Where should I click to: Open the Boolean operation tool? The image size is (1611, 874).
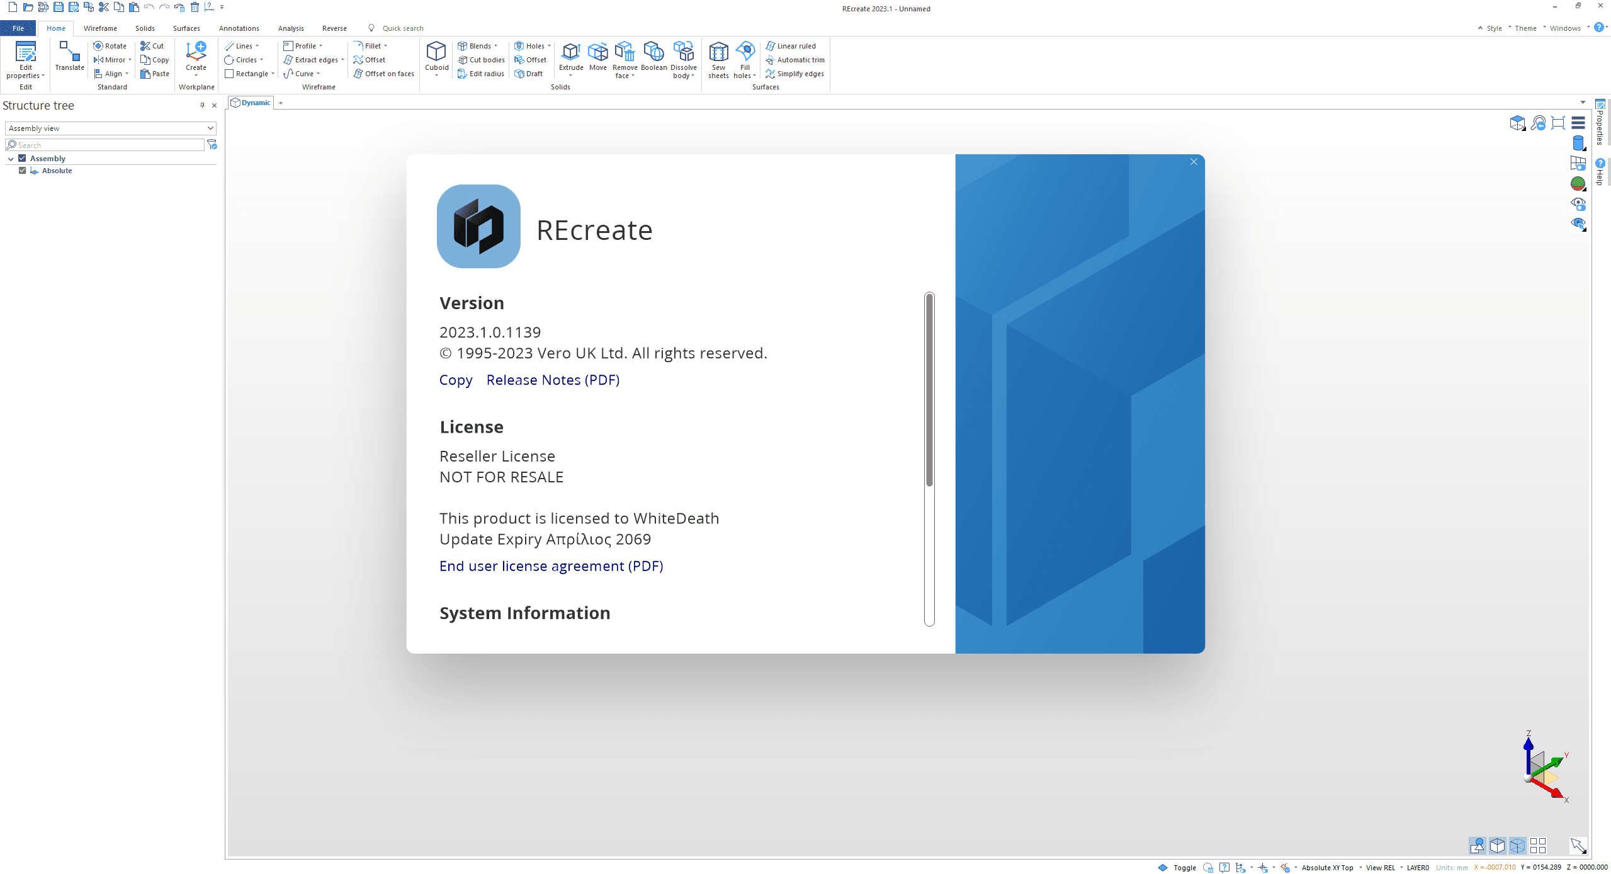[653, 52]
